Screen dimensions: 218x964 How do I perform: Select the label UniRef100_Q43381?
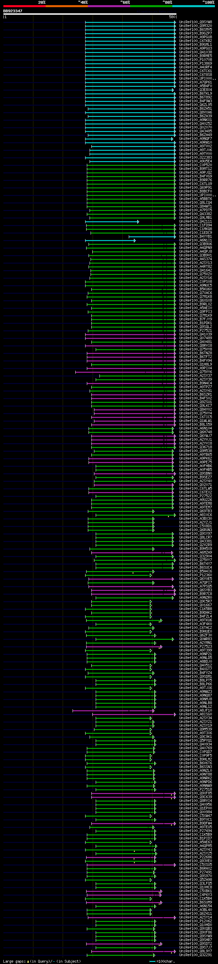(196, 541)
